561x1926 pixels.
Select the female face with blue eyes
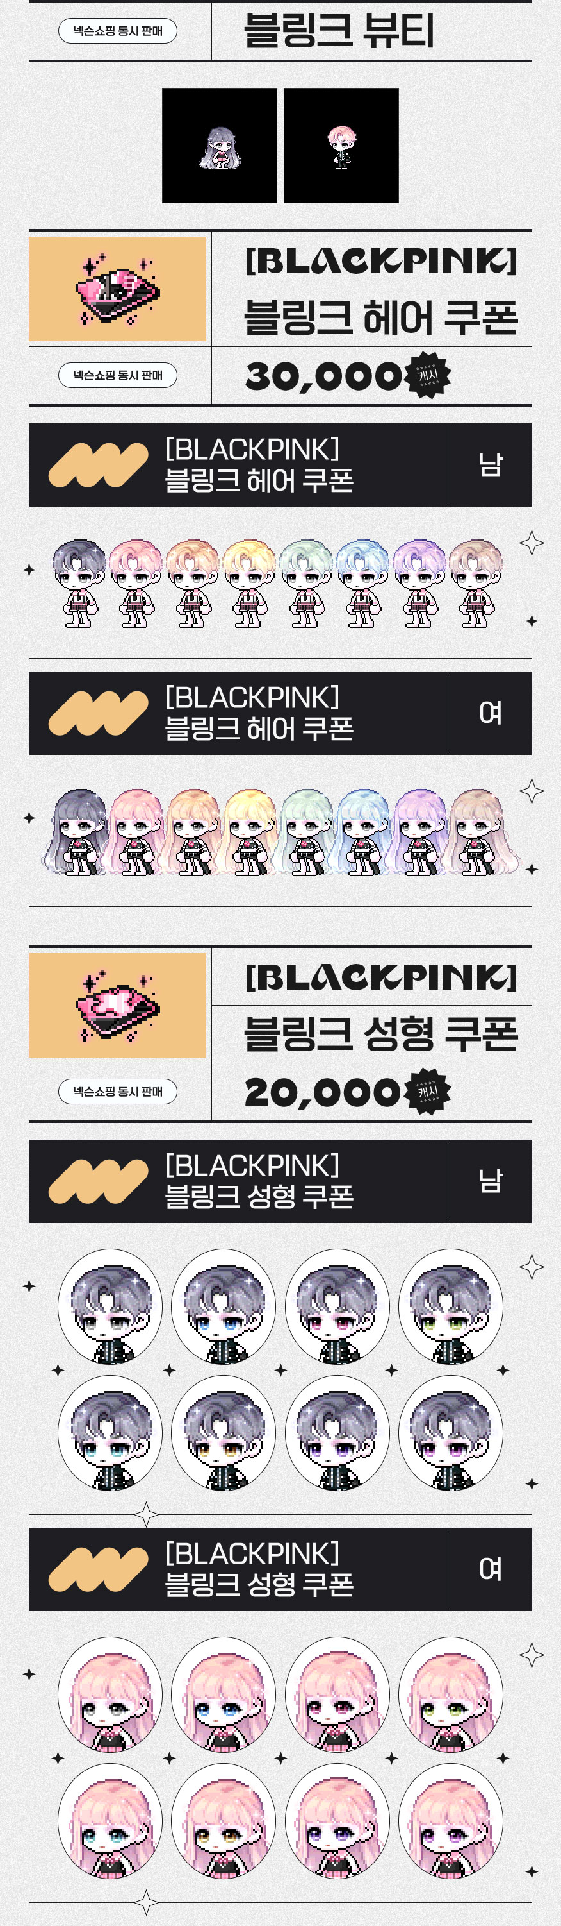click(x=224, y=1694)
